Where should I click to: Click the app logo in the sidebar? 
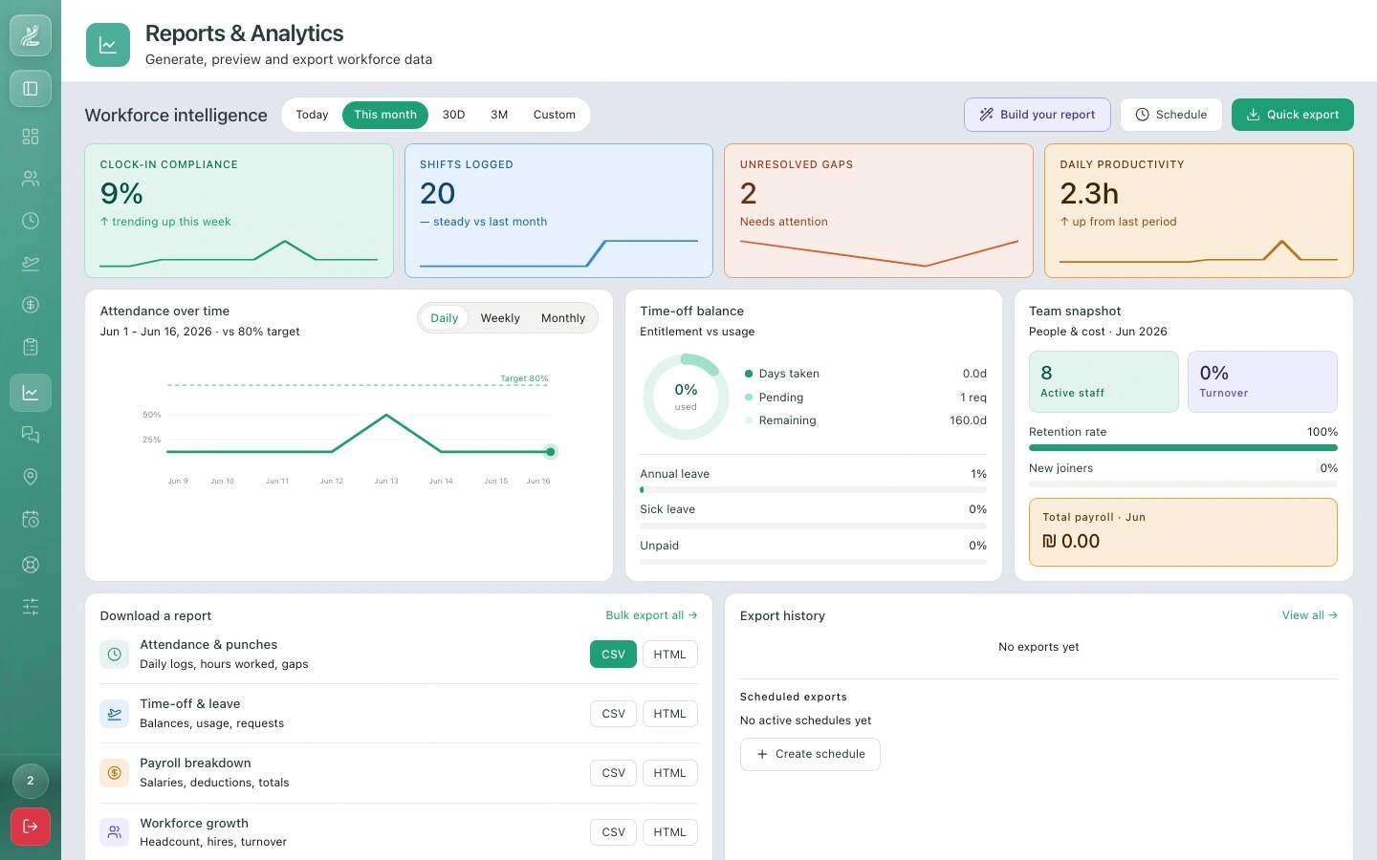pyautogui.click(x=31, y=35)
